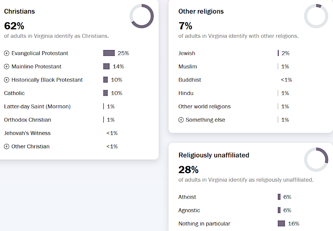
Task: Click the Nothing in particular 16% bar
Action: [281, 224]
